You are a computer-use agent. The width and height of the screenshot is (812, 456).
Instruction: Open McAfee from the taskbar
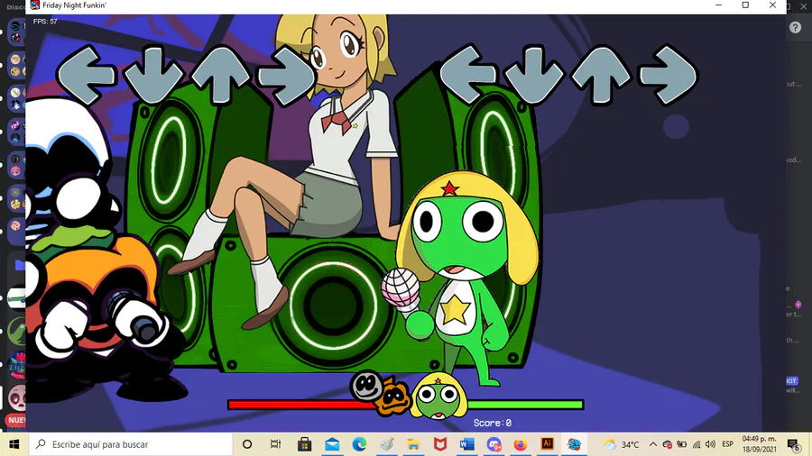tap(440, 444)
